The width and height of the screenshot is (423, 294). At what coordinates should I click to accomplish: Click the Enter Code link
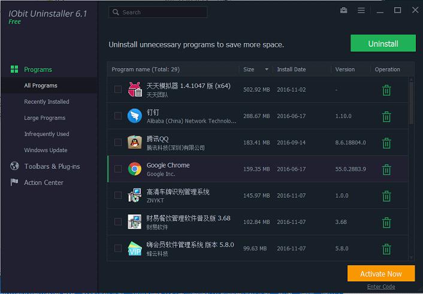click(381, 287)
